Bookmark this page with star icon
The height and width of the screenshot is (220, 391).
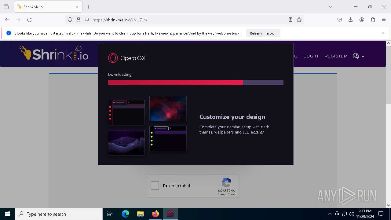(299, 20)
